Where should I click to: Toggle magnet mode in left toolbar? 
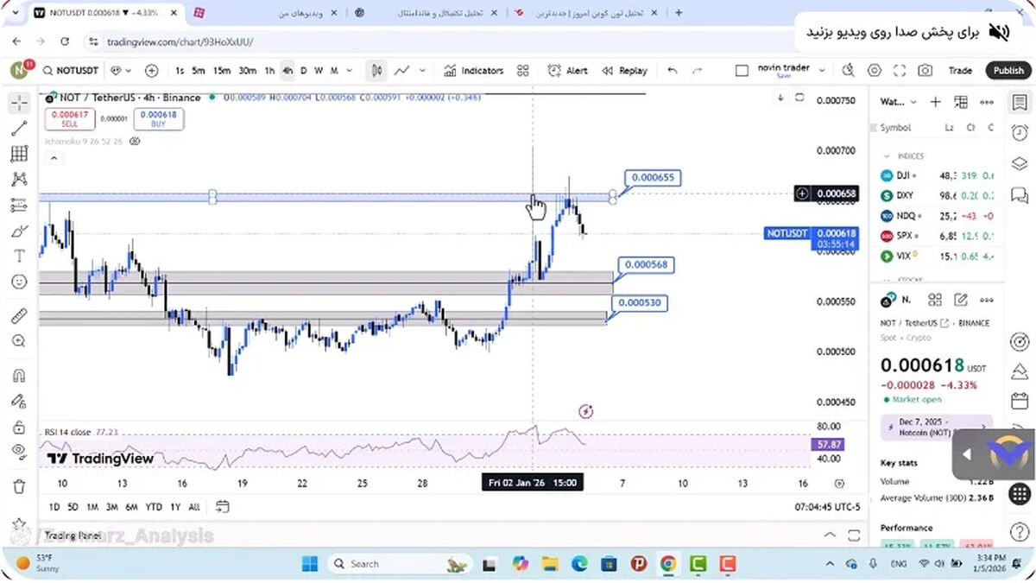pyautogui.click(x=19, y=376)
